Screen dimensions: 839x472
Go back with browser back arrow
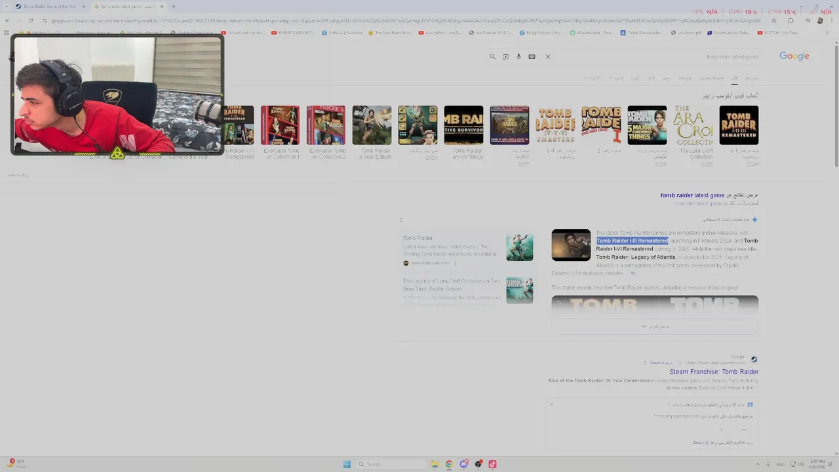click(7, 20)
